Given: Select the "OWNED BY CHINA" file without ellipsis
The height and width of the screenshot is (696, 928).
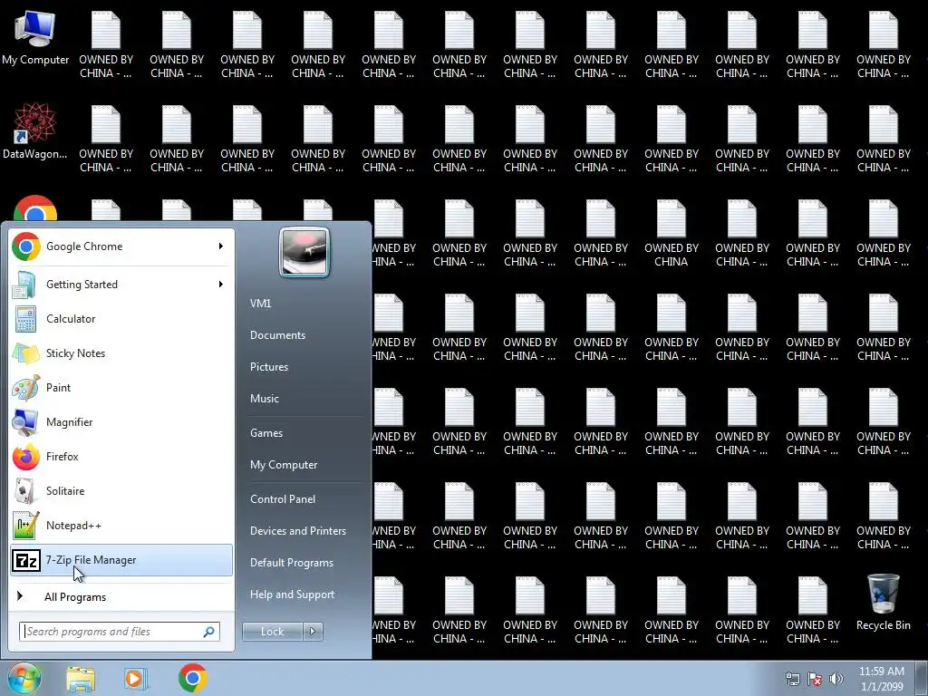Looking at the screenshot, I should coord(672,234).
